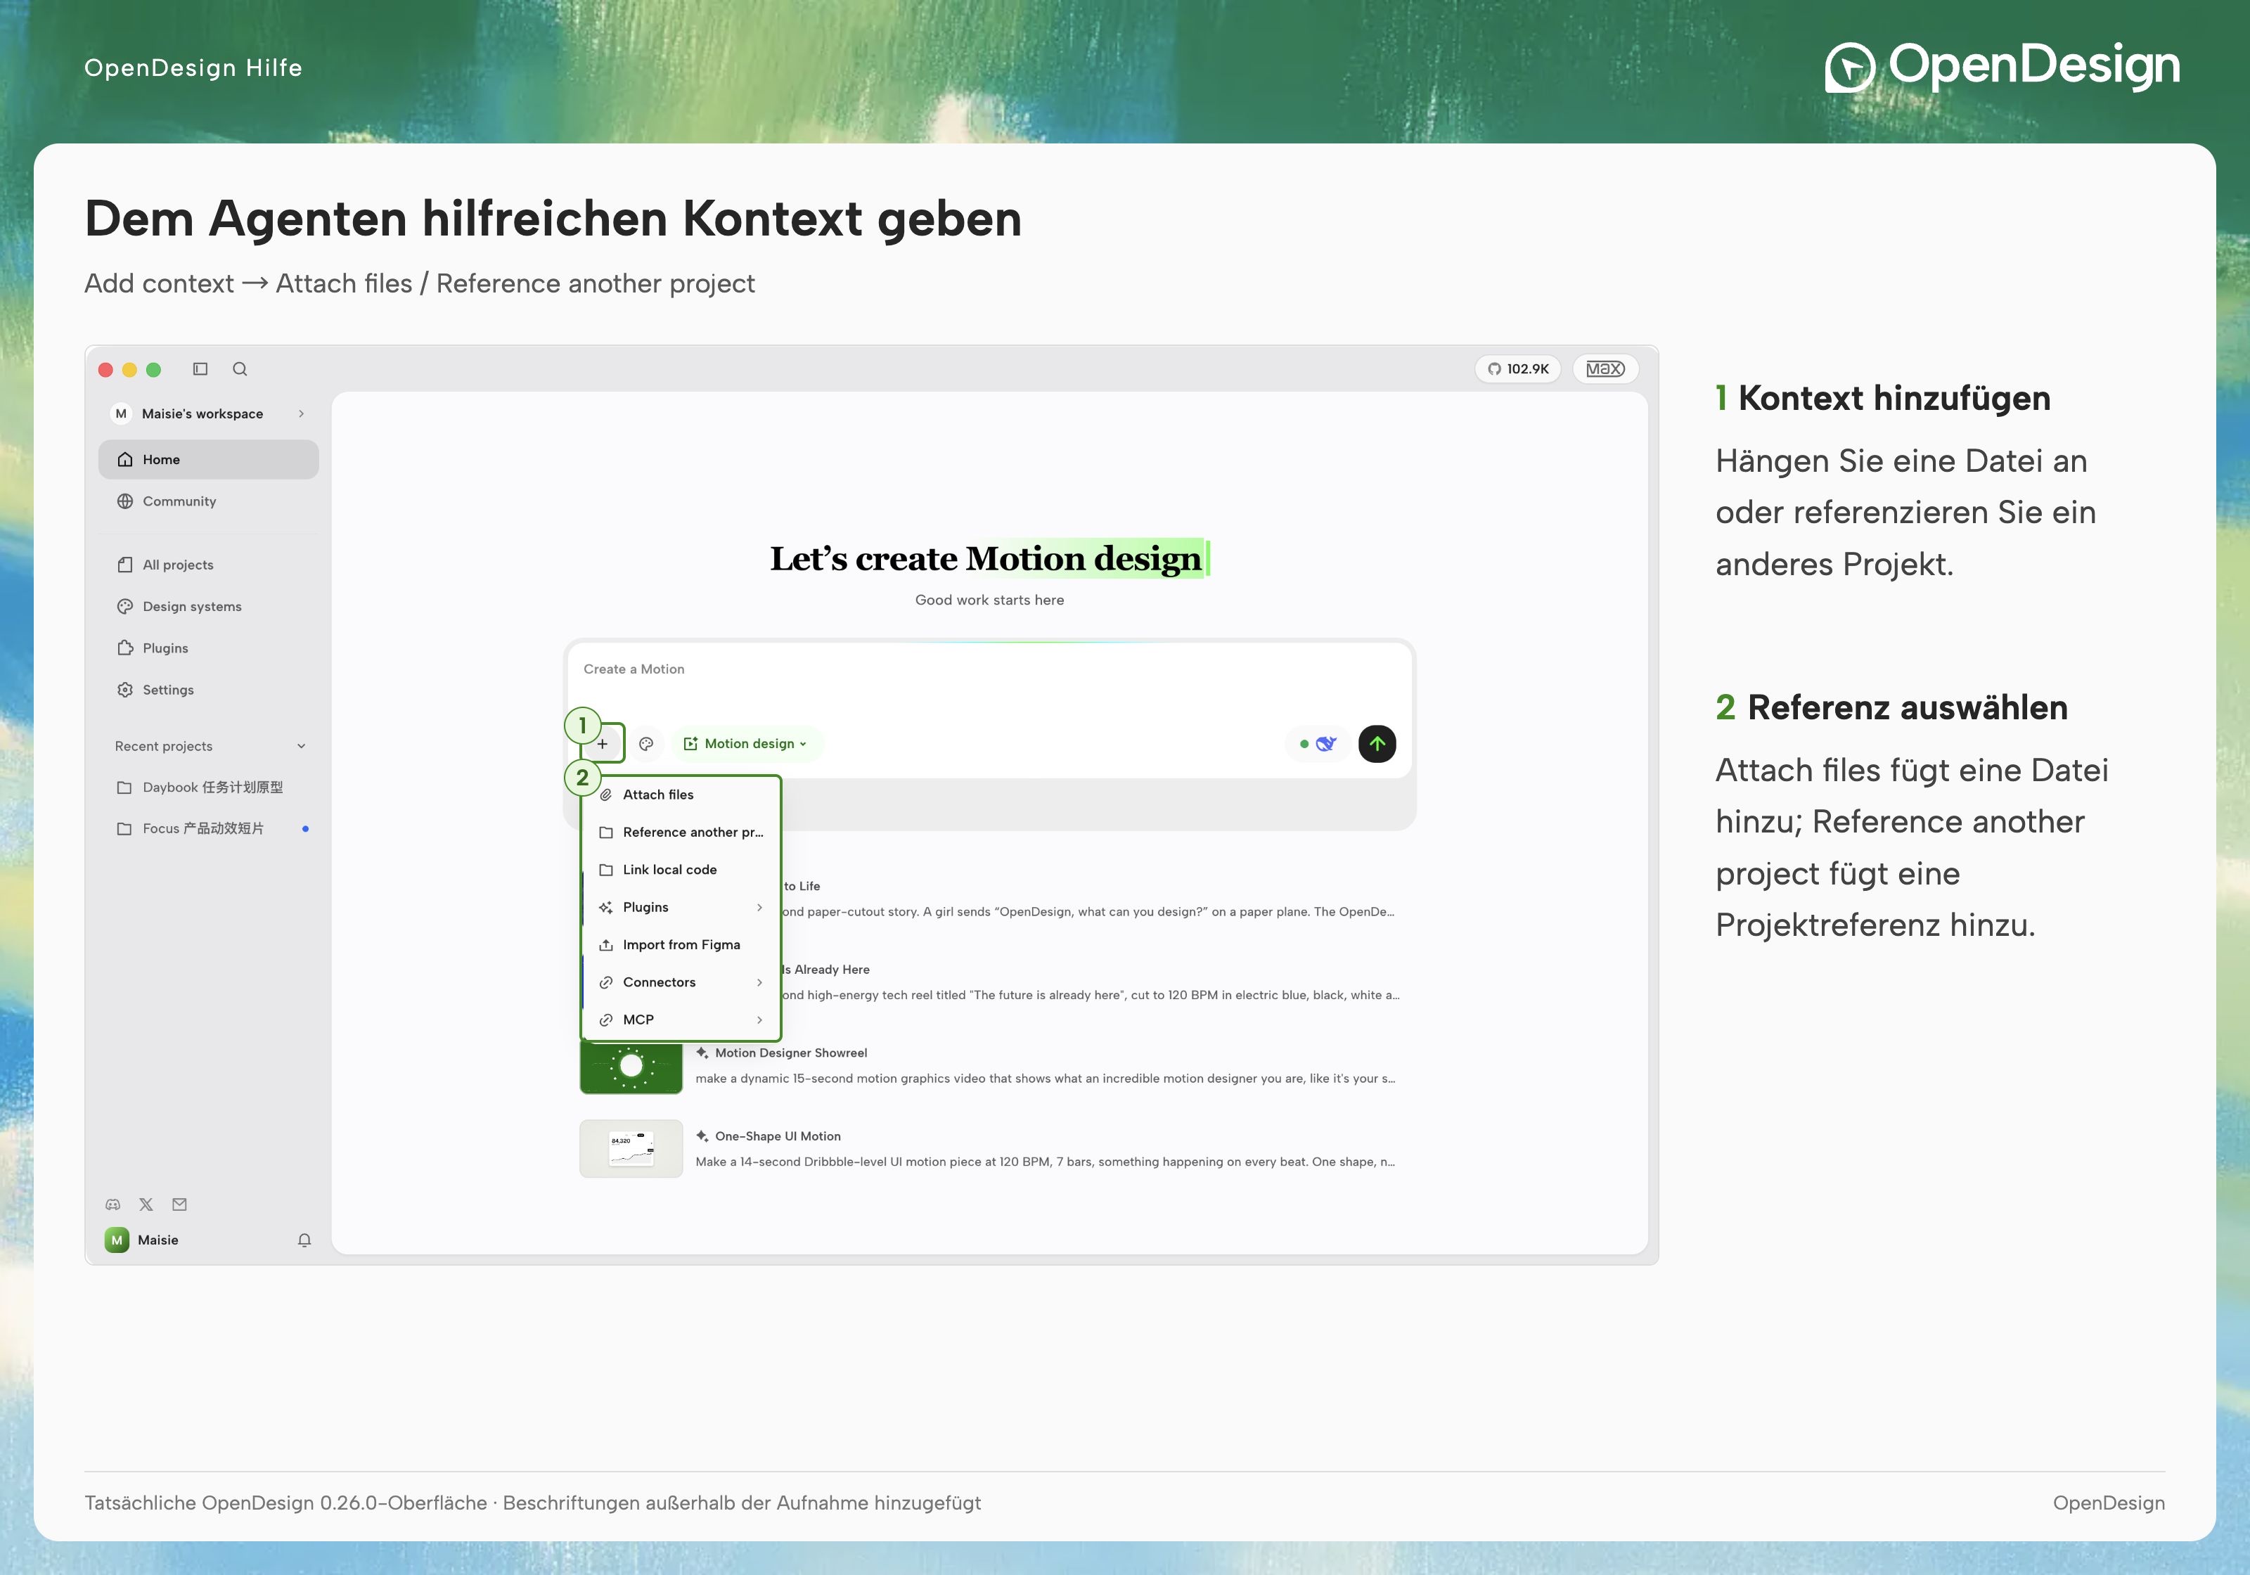Open the Discord icon link
This screenshot has width=2250, height=1575.
[112, 1204]
